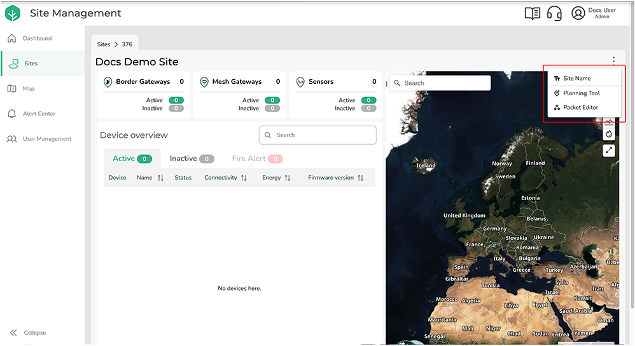Viewport: 635px width, 346px height.
Task: Click the Sites breadcrumb link
Action: click(103, 44)
